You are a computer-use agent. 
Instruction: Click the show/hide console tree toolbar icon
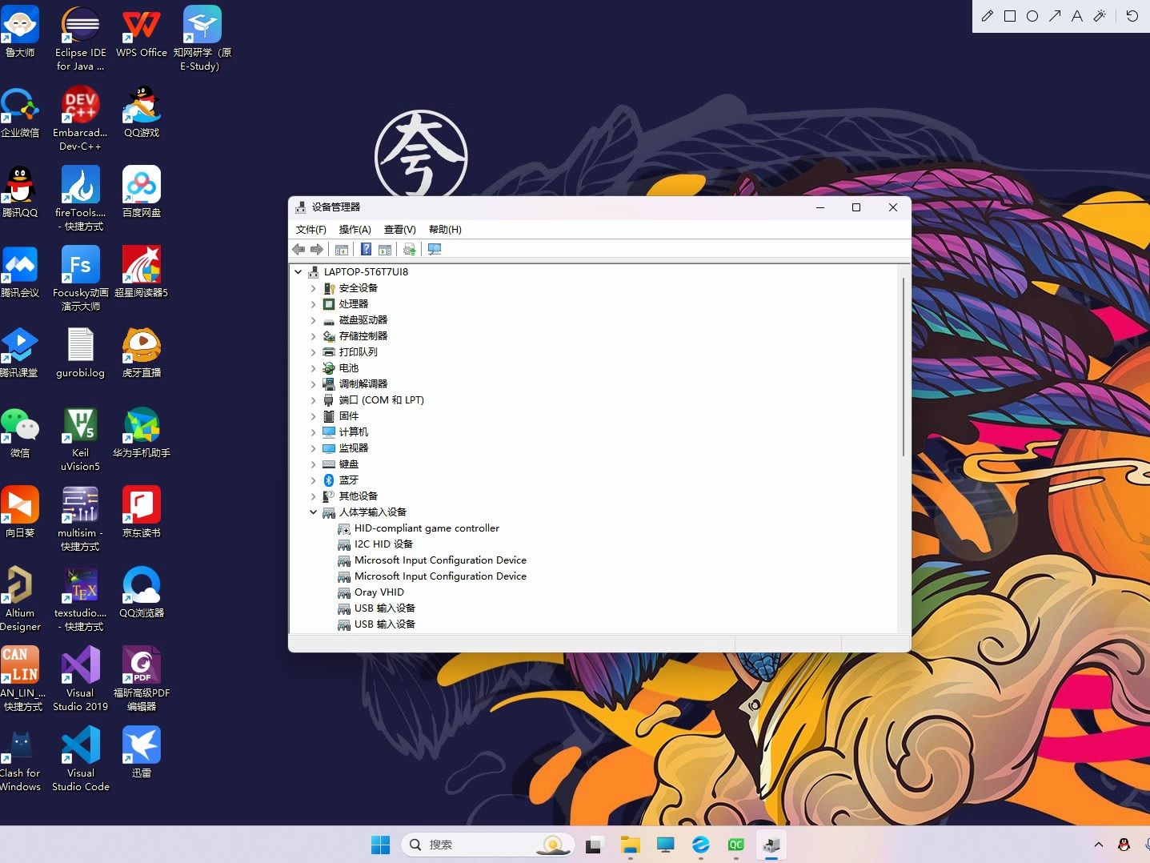click(342, 250)
